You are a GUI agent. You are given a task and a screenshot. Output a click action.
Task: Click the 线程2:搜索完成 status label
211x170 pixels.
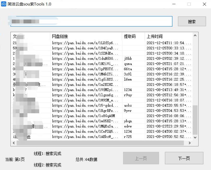[48, 165]
